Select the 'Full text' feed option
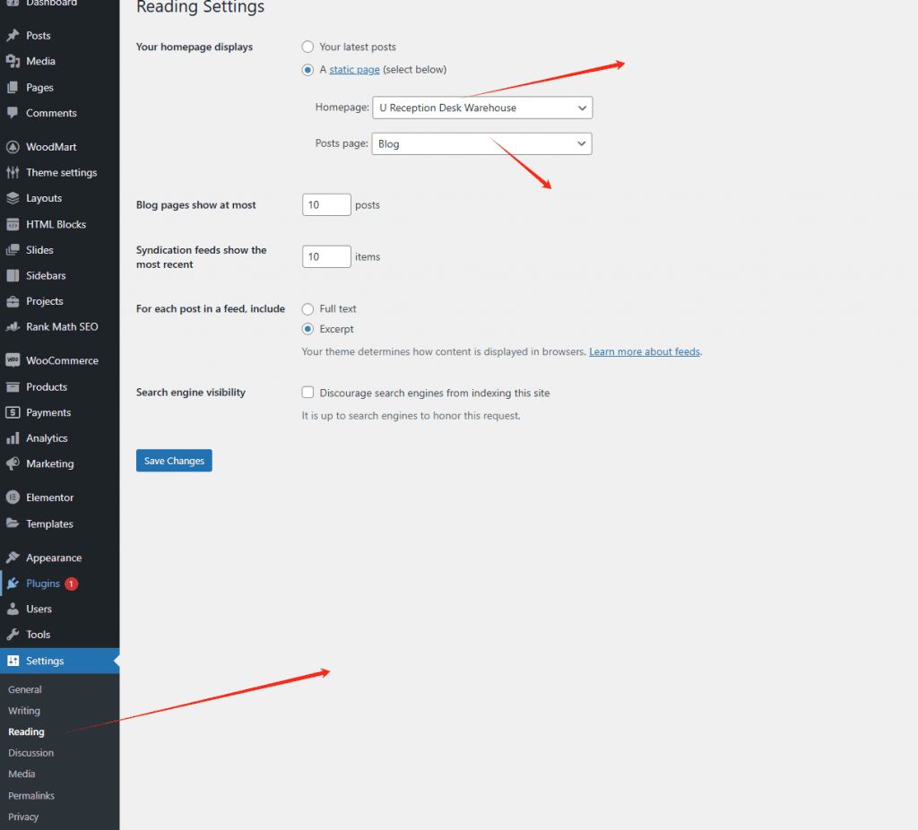Screen dimensions: 918x830 coord(308,308)
